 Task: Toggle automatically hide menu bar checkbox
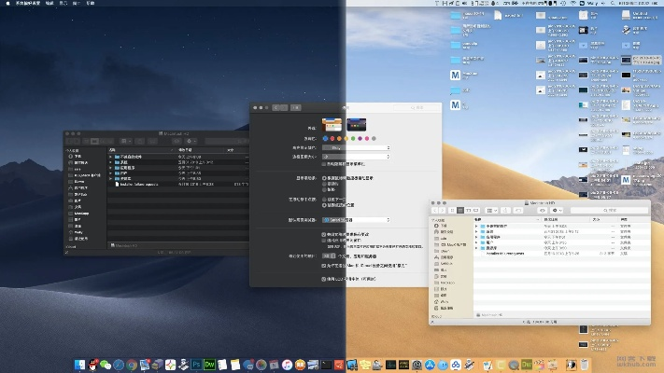click(323, 163)
